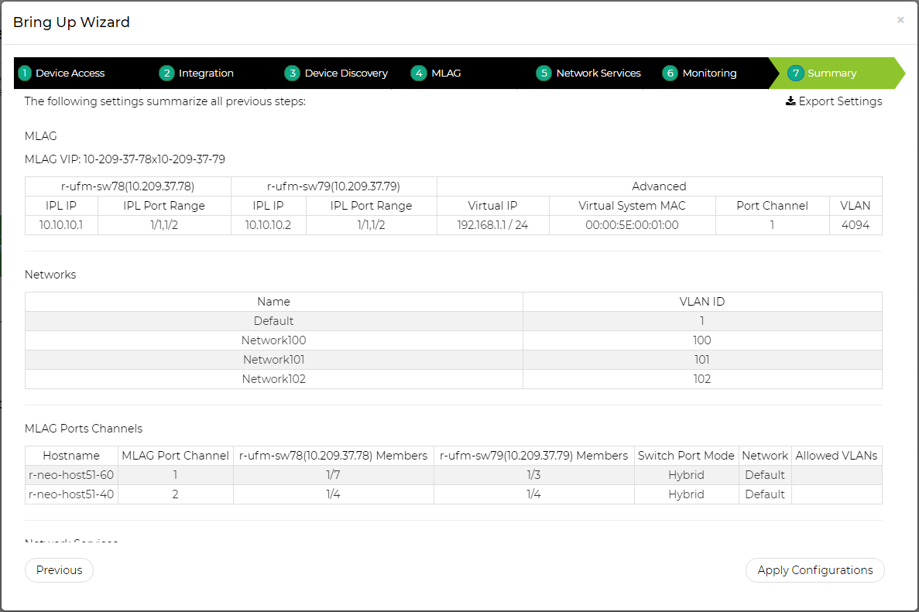Click the Export Settings link
The image size is (919, 612).
click(x=840, y=101)
